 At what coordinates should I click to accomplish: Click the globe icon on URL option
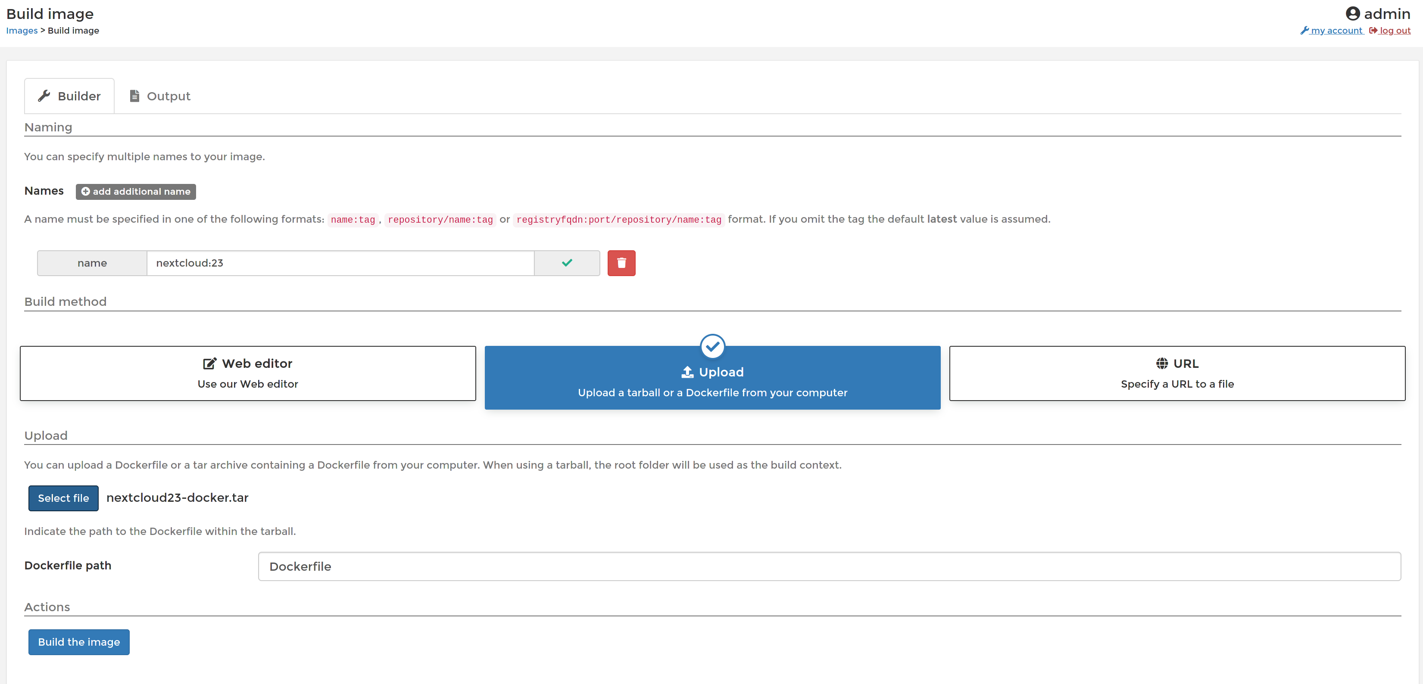click(x=1162, y=363)
